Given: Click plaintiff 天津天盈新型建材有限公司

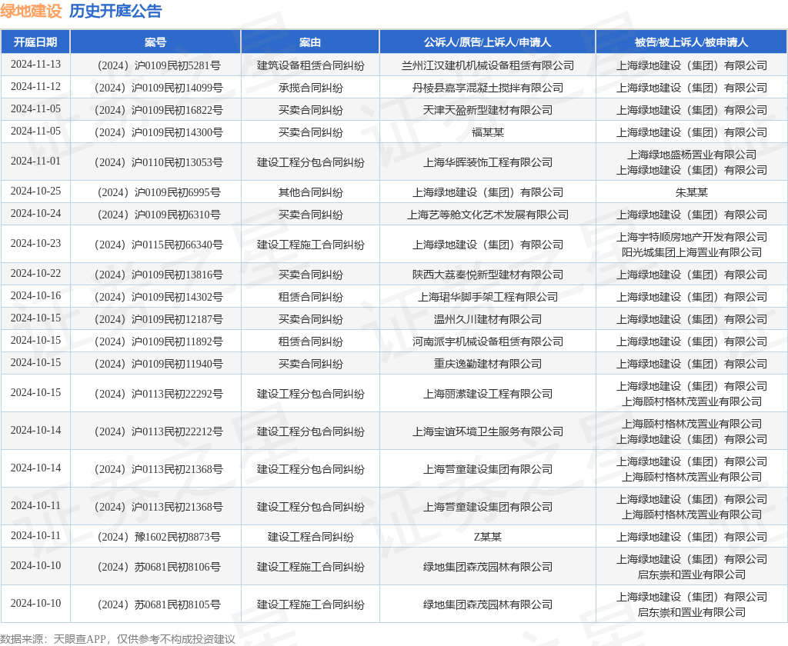Looking at the screenshot, I should click(487, 110).
